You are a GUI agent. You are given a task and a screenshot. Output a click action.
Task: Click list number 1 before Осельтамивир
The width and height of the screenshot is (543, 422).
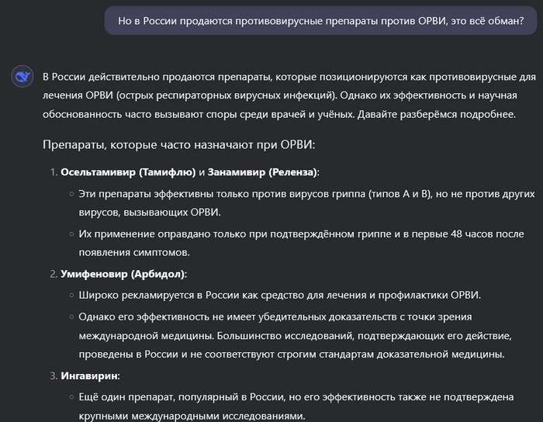52,171
